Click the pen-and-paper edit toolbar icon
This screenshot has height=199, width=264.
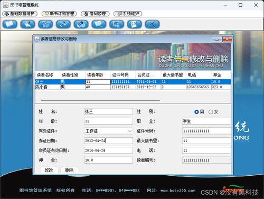(27, 24)
